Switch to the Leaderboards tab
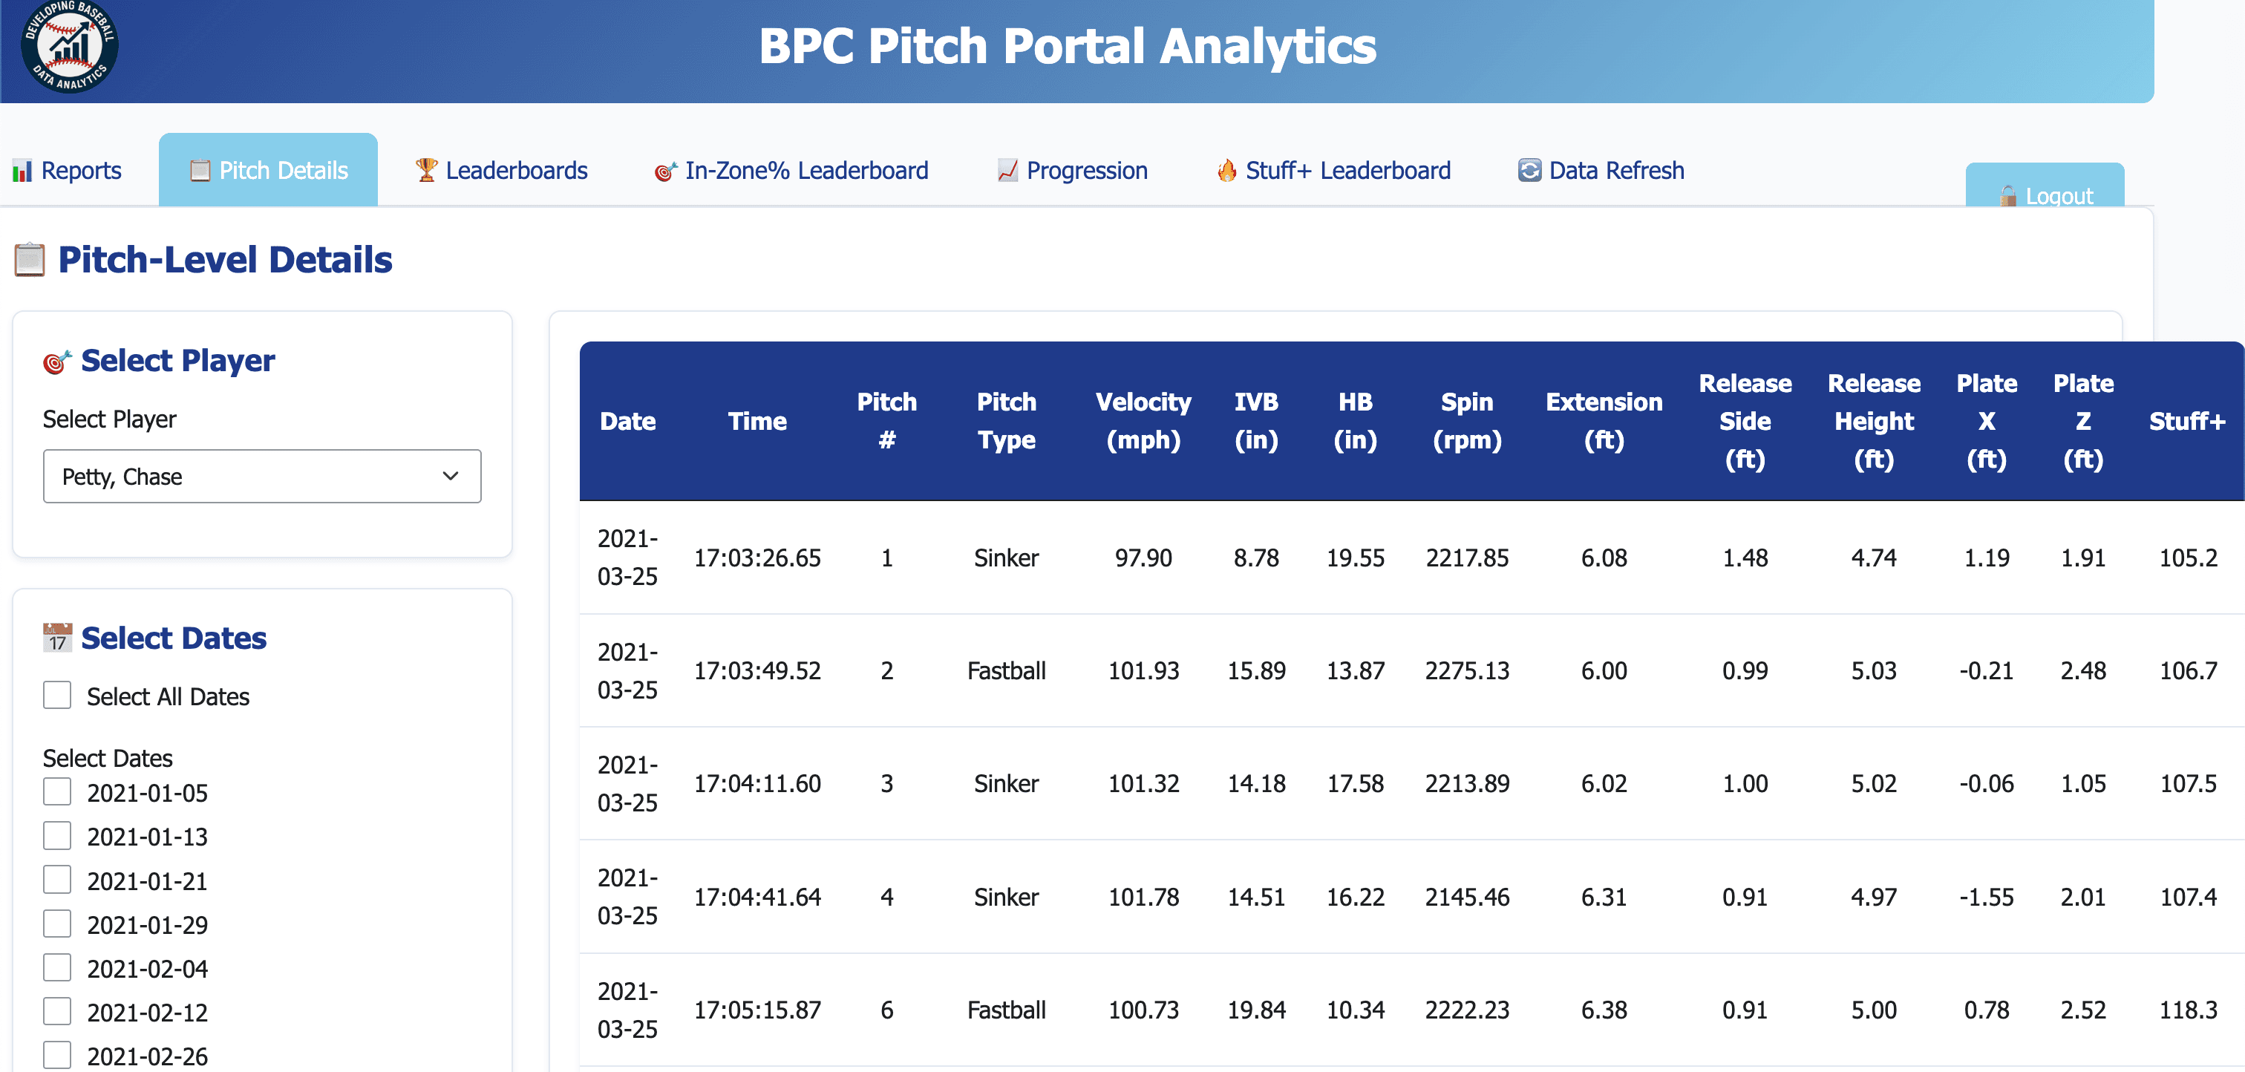The height and width of the screenshot is (1072, 2245). pos(501,171)
